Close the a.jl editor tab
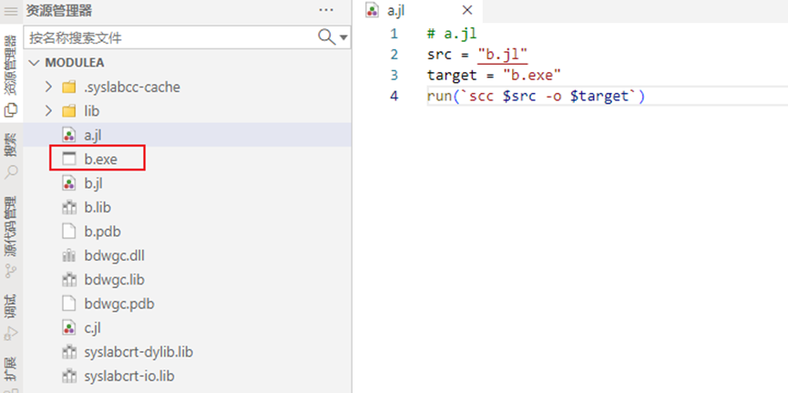The height and width of the screenshot is (393, 788). pos(466,10)
